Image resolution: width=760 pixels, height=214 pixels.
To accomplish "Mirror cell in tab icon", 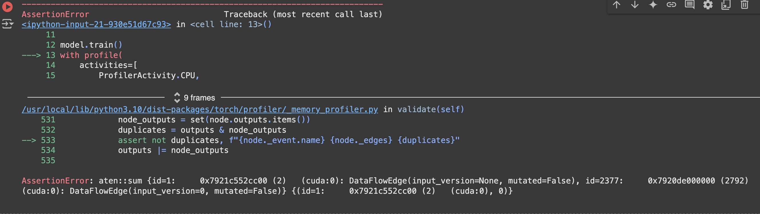I will 726,5.
